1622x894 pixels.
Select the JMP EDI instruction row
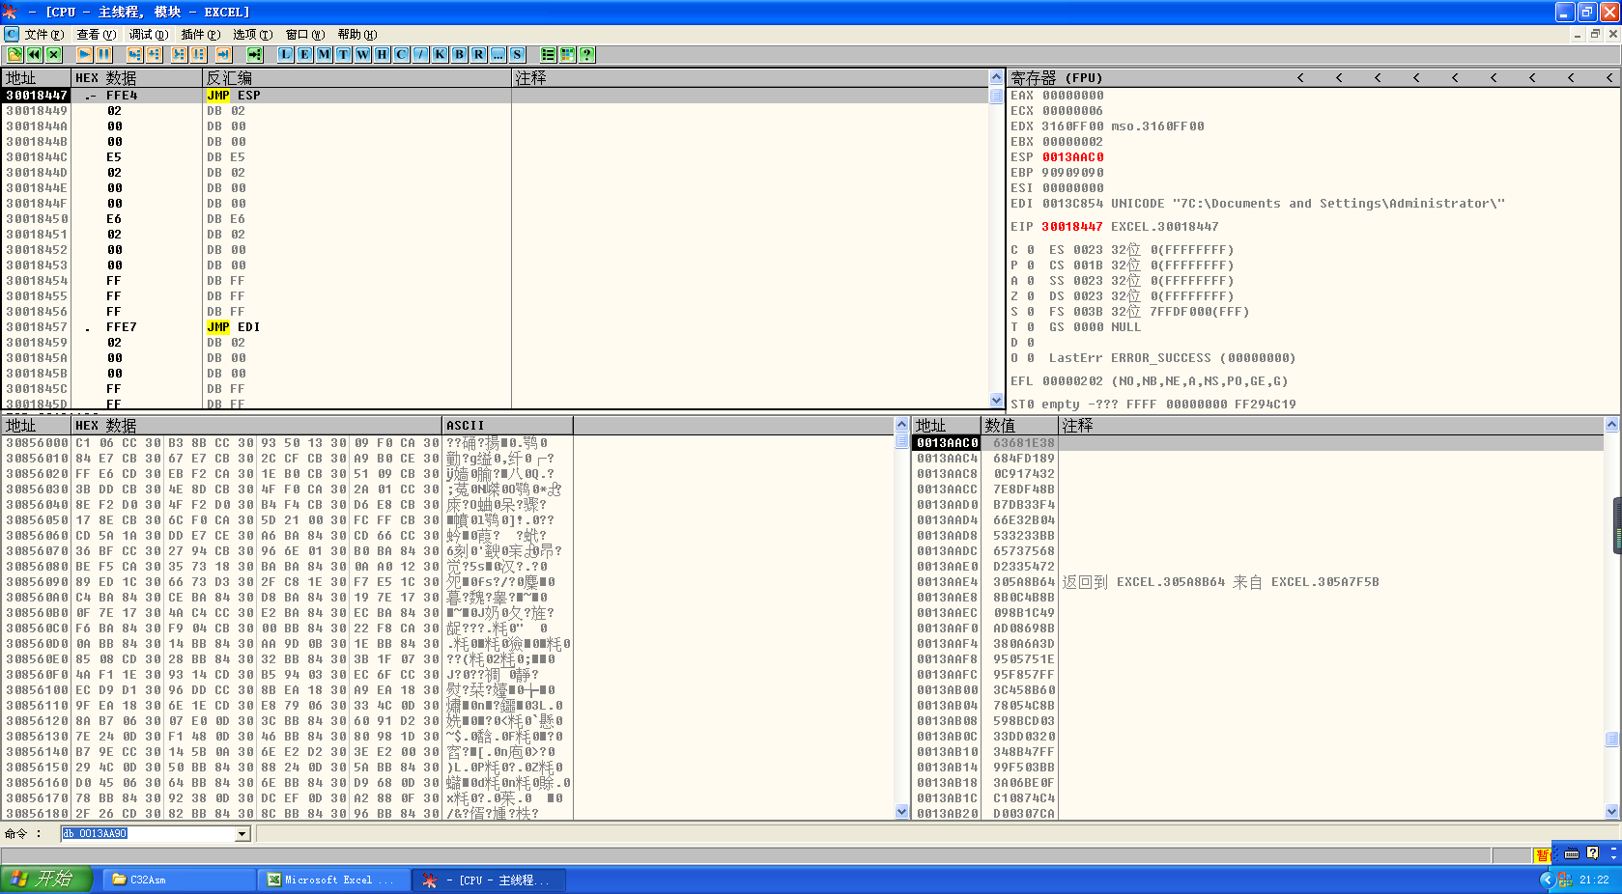pos(495,327)
